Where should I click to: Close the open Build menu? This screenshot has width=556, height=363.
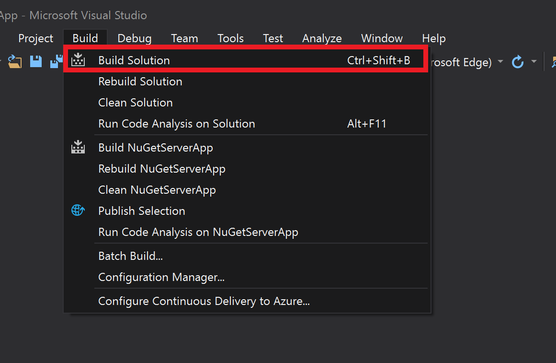[85, 38]
